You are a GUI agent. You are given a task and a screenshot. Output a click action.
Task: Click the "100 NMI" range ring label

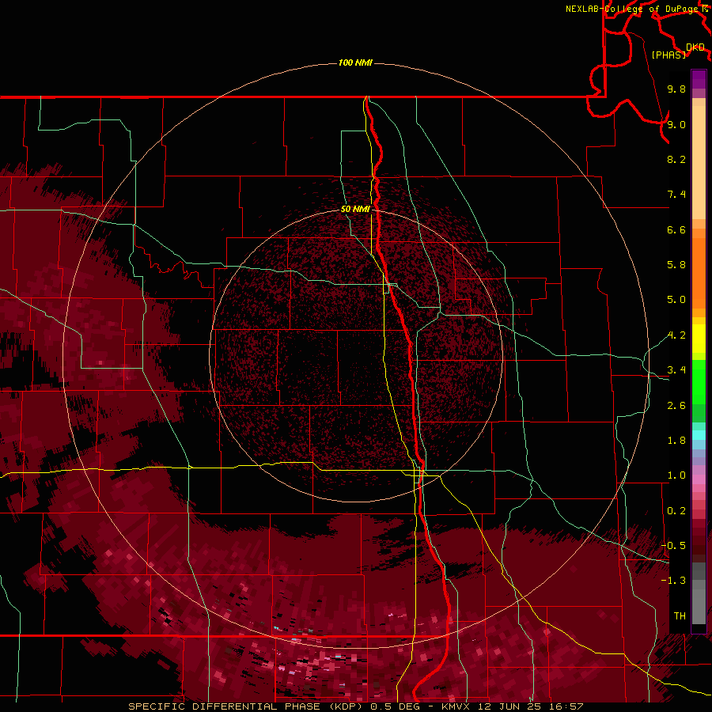pyautogui.click(x=355, y=62)
